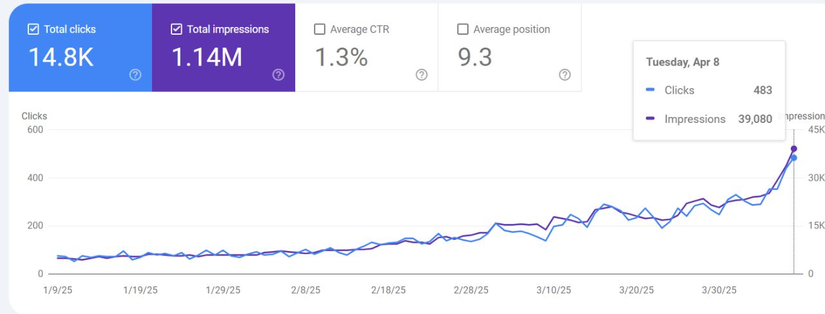Click the purple Impressions legend dash in tooltip

650,119
